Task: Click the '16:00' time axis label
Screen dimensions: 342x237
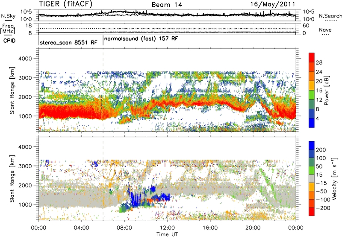Action: coord(210,228)
